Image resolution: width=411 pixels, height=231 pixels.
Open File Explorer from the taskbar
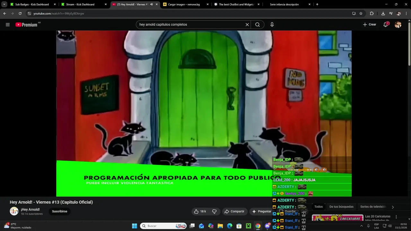coord(220,226)
